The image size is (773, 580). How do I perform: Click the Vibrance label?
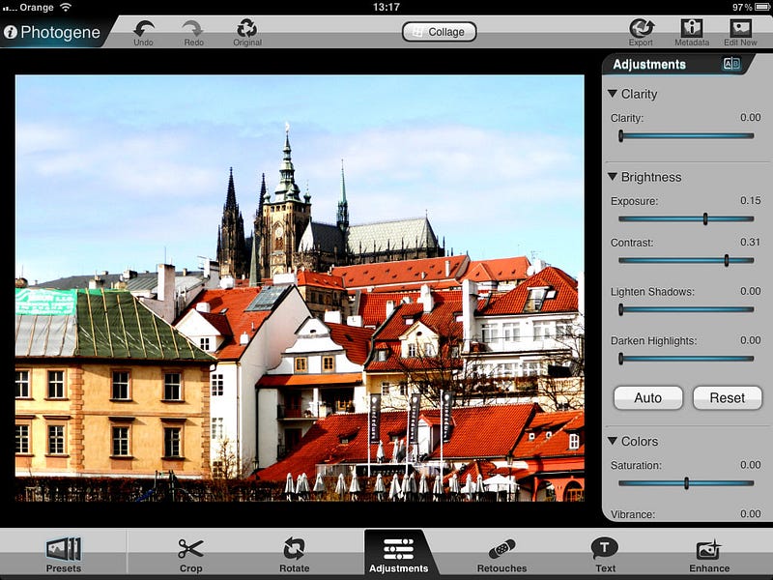[x=633, y=514]
